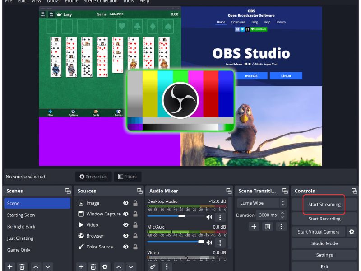Open the Luma Wipe transition dropdown
Screen dimensions: 361x271
pos(262,203)
